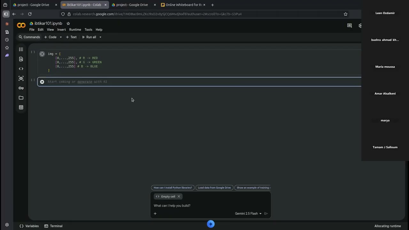
Task: Open the Variables inspector eye icon
Action: coord(21,78)
